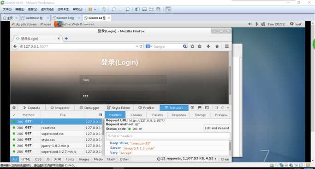The image size is (315, 169).
Task: Open devtools toolbox options gear
Action: pos(14,107)
